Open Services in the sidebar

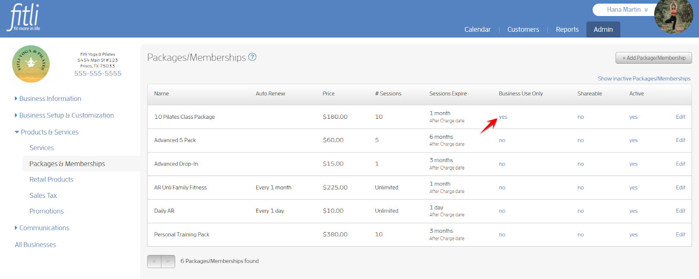(x=42, y=148)
